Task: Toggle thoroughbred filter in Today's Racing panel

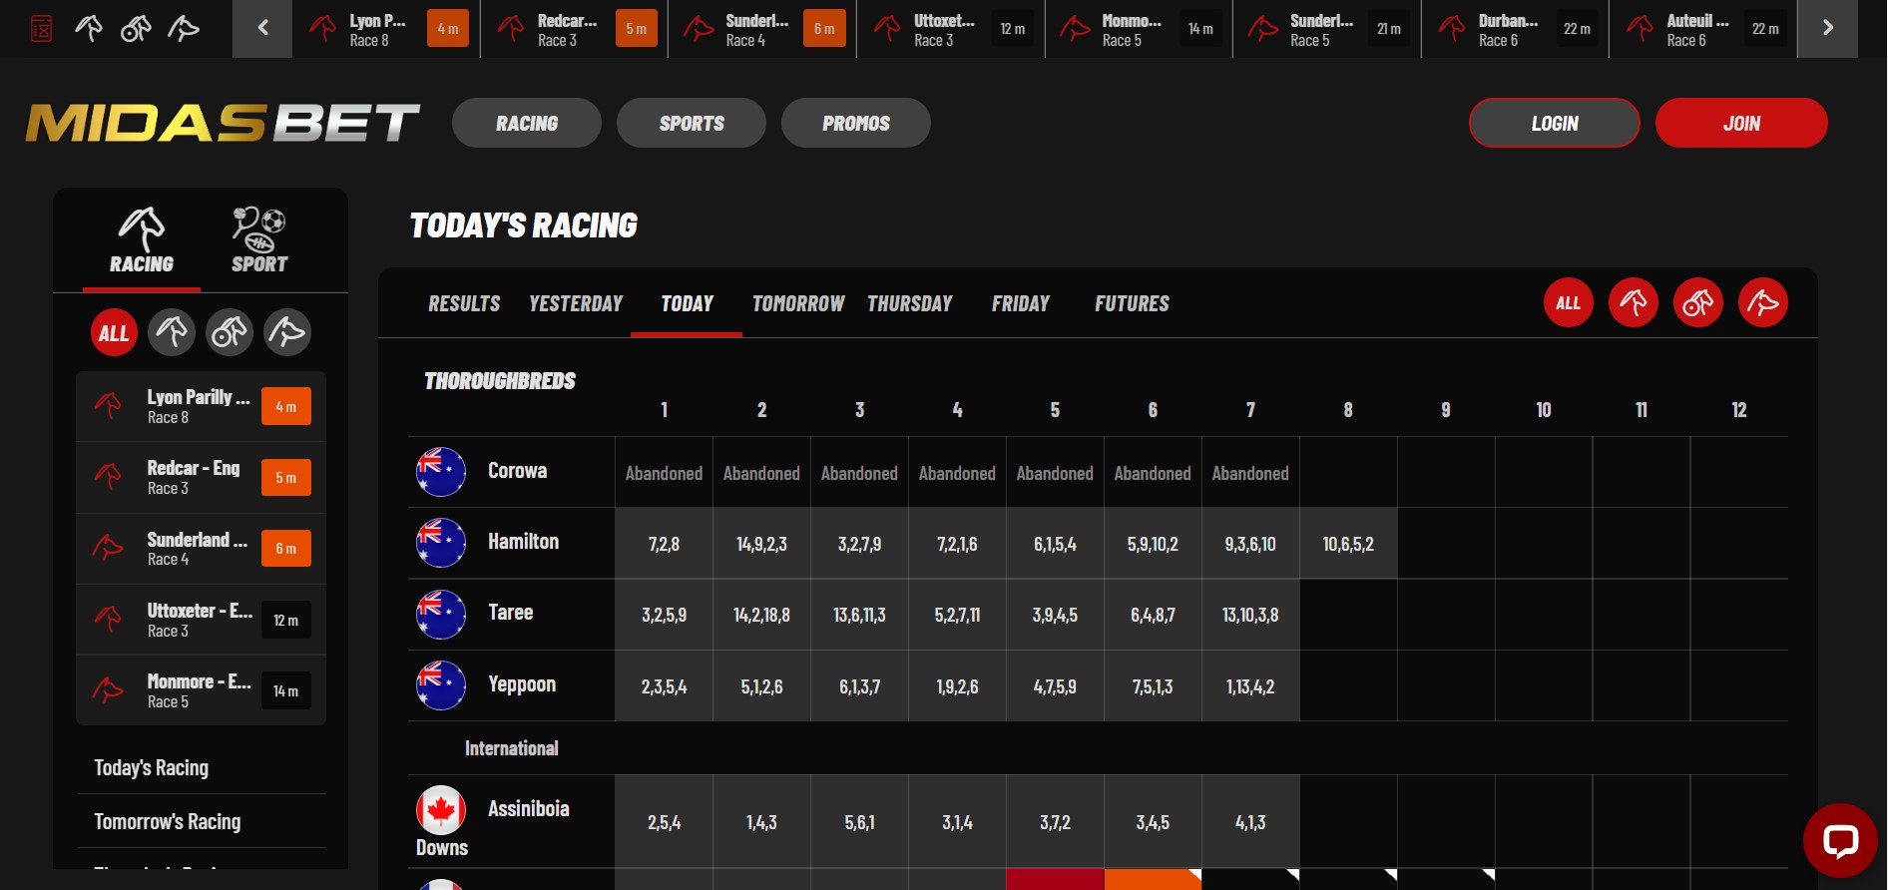Action: 1634,302
